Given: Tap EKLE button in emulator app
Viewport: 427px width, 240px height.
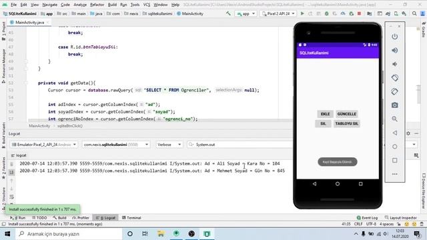Looking at the screenshot, I should pyautogui.click(x=325, y=114).
